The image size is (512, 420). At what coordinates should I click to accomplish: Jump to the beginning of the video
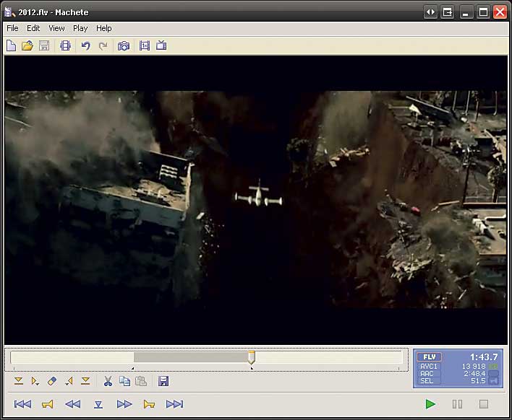pos(22,404)
